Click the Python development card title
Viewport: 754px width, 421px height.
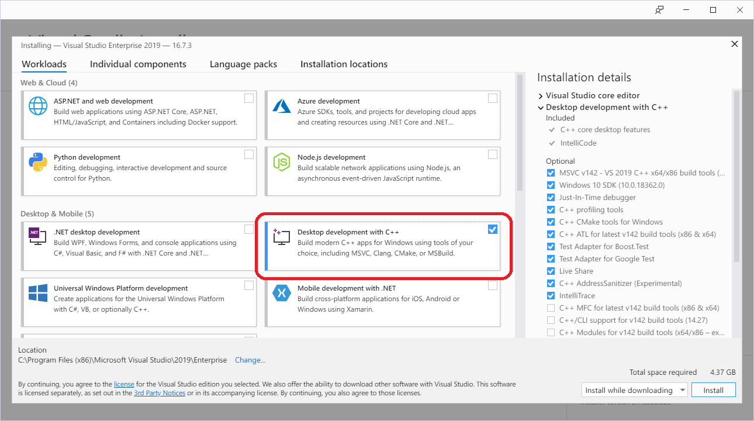(87, 157)
